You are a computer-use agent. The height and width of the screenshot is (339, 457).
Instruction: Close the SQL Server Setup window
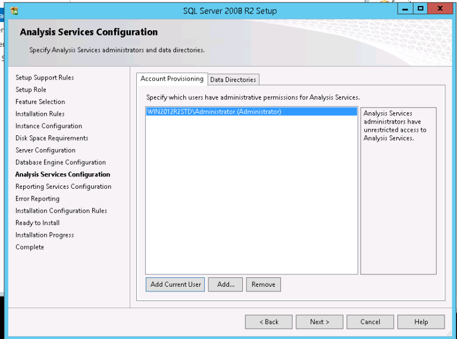pyautogui.click(x=440, y=9)
